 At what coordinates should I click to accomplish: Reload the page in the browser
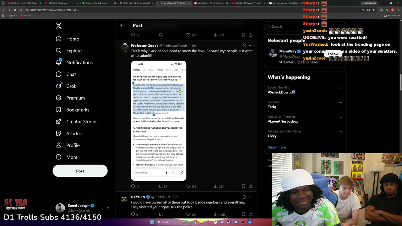pos(15,10)
